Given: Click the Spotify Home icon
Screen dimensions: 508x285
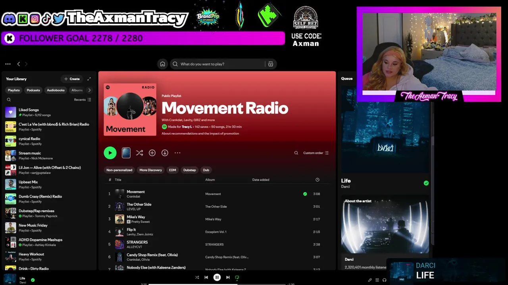Looking at the screenshot, I should tap(162, 64).
